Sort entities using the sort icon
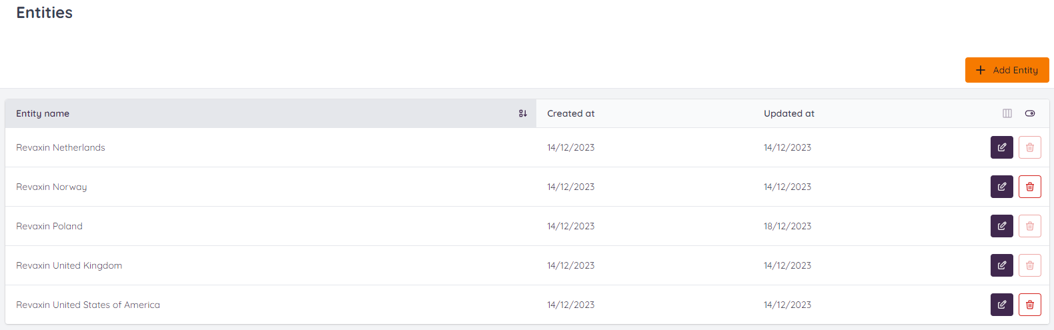The width and height of the screenshot is (1054, 330). click(523, 113)
